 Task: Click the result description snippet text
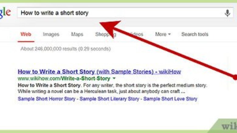tap(103, 88)
